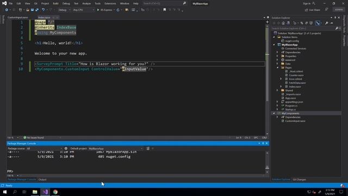
Task: Switch to the CustomInput.razor editor tab
Action: pyautogui.click(x=18, y=17)
